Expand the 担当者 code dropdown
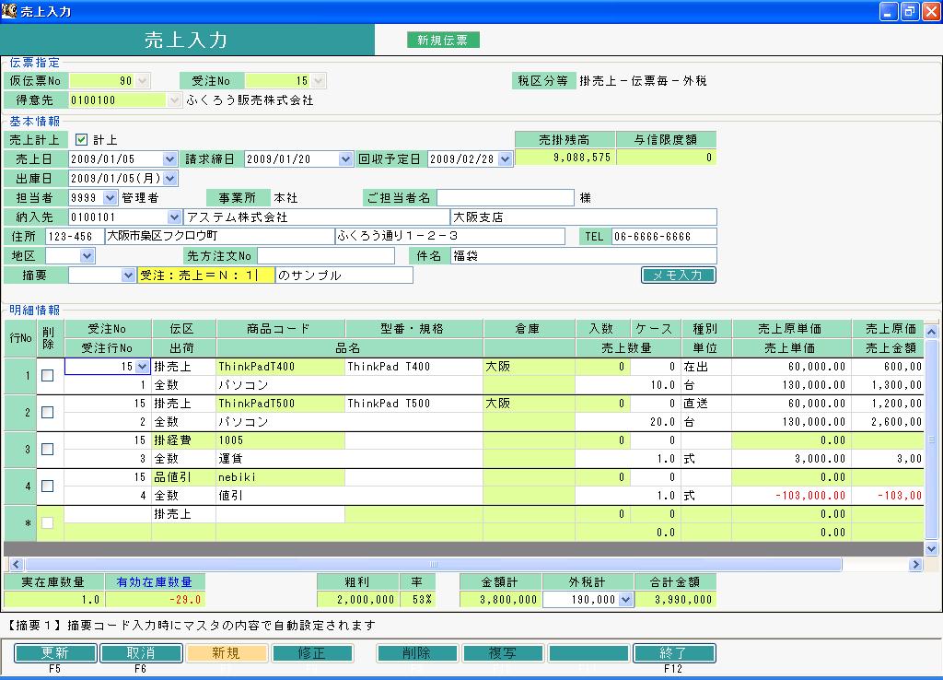Viewport: 943px width, 680px height. point(110,197)
